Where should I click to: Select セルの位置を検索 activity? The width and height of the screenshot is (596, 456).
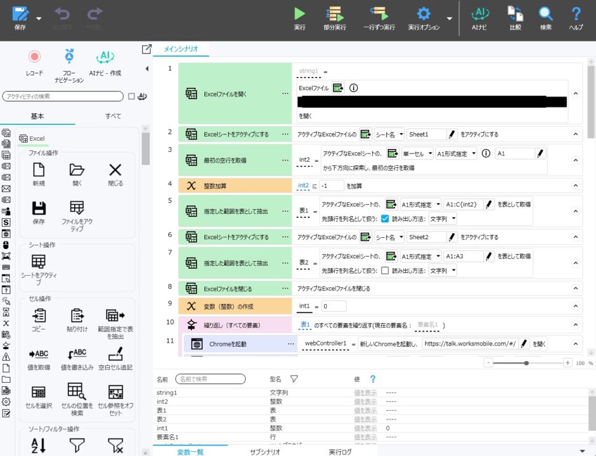[77, 399]
